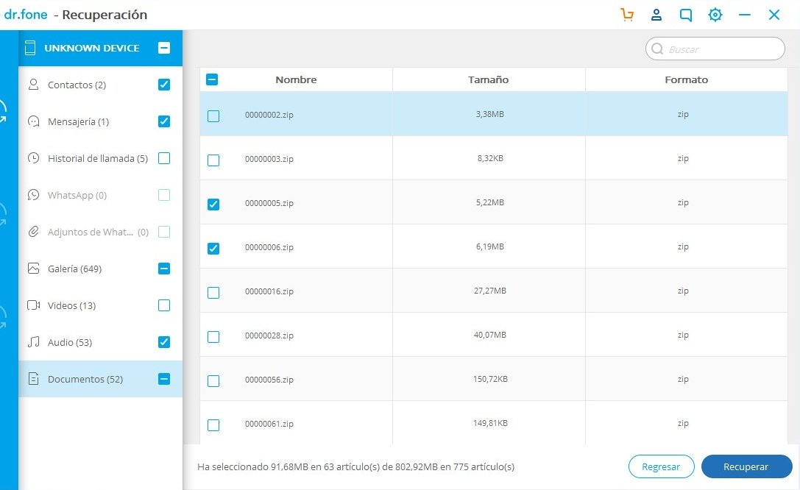Screen dimensions: 800x490
Task: Select file name 00000016.zip
Action: [x=269, y=291]
